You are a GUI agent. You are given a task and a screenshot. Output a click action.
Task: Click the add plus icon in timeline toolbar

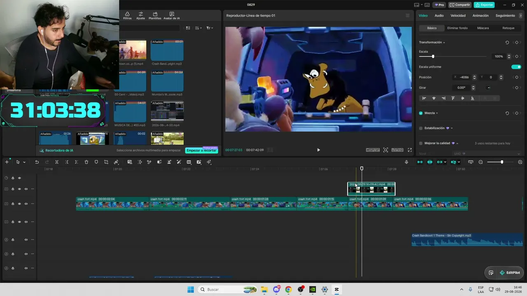coord(7,162)
